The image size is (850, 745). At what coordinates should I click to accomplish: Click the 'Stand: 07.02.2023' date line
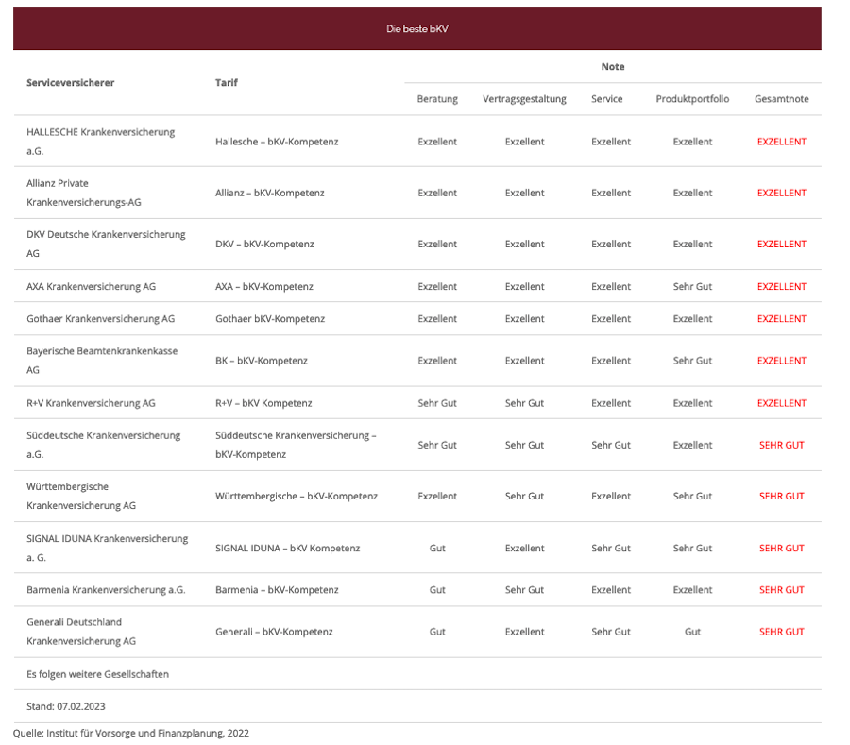[x=65, y=706]
